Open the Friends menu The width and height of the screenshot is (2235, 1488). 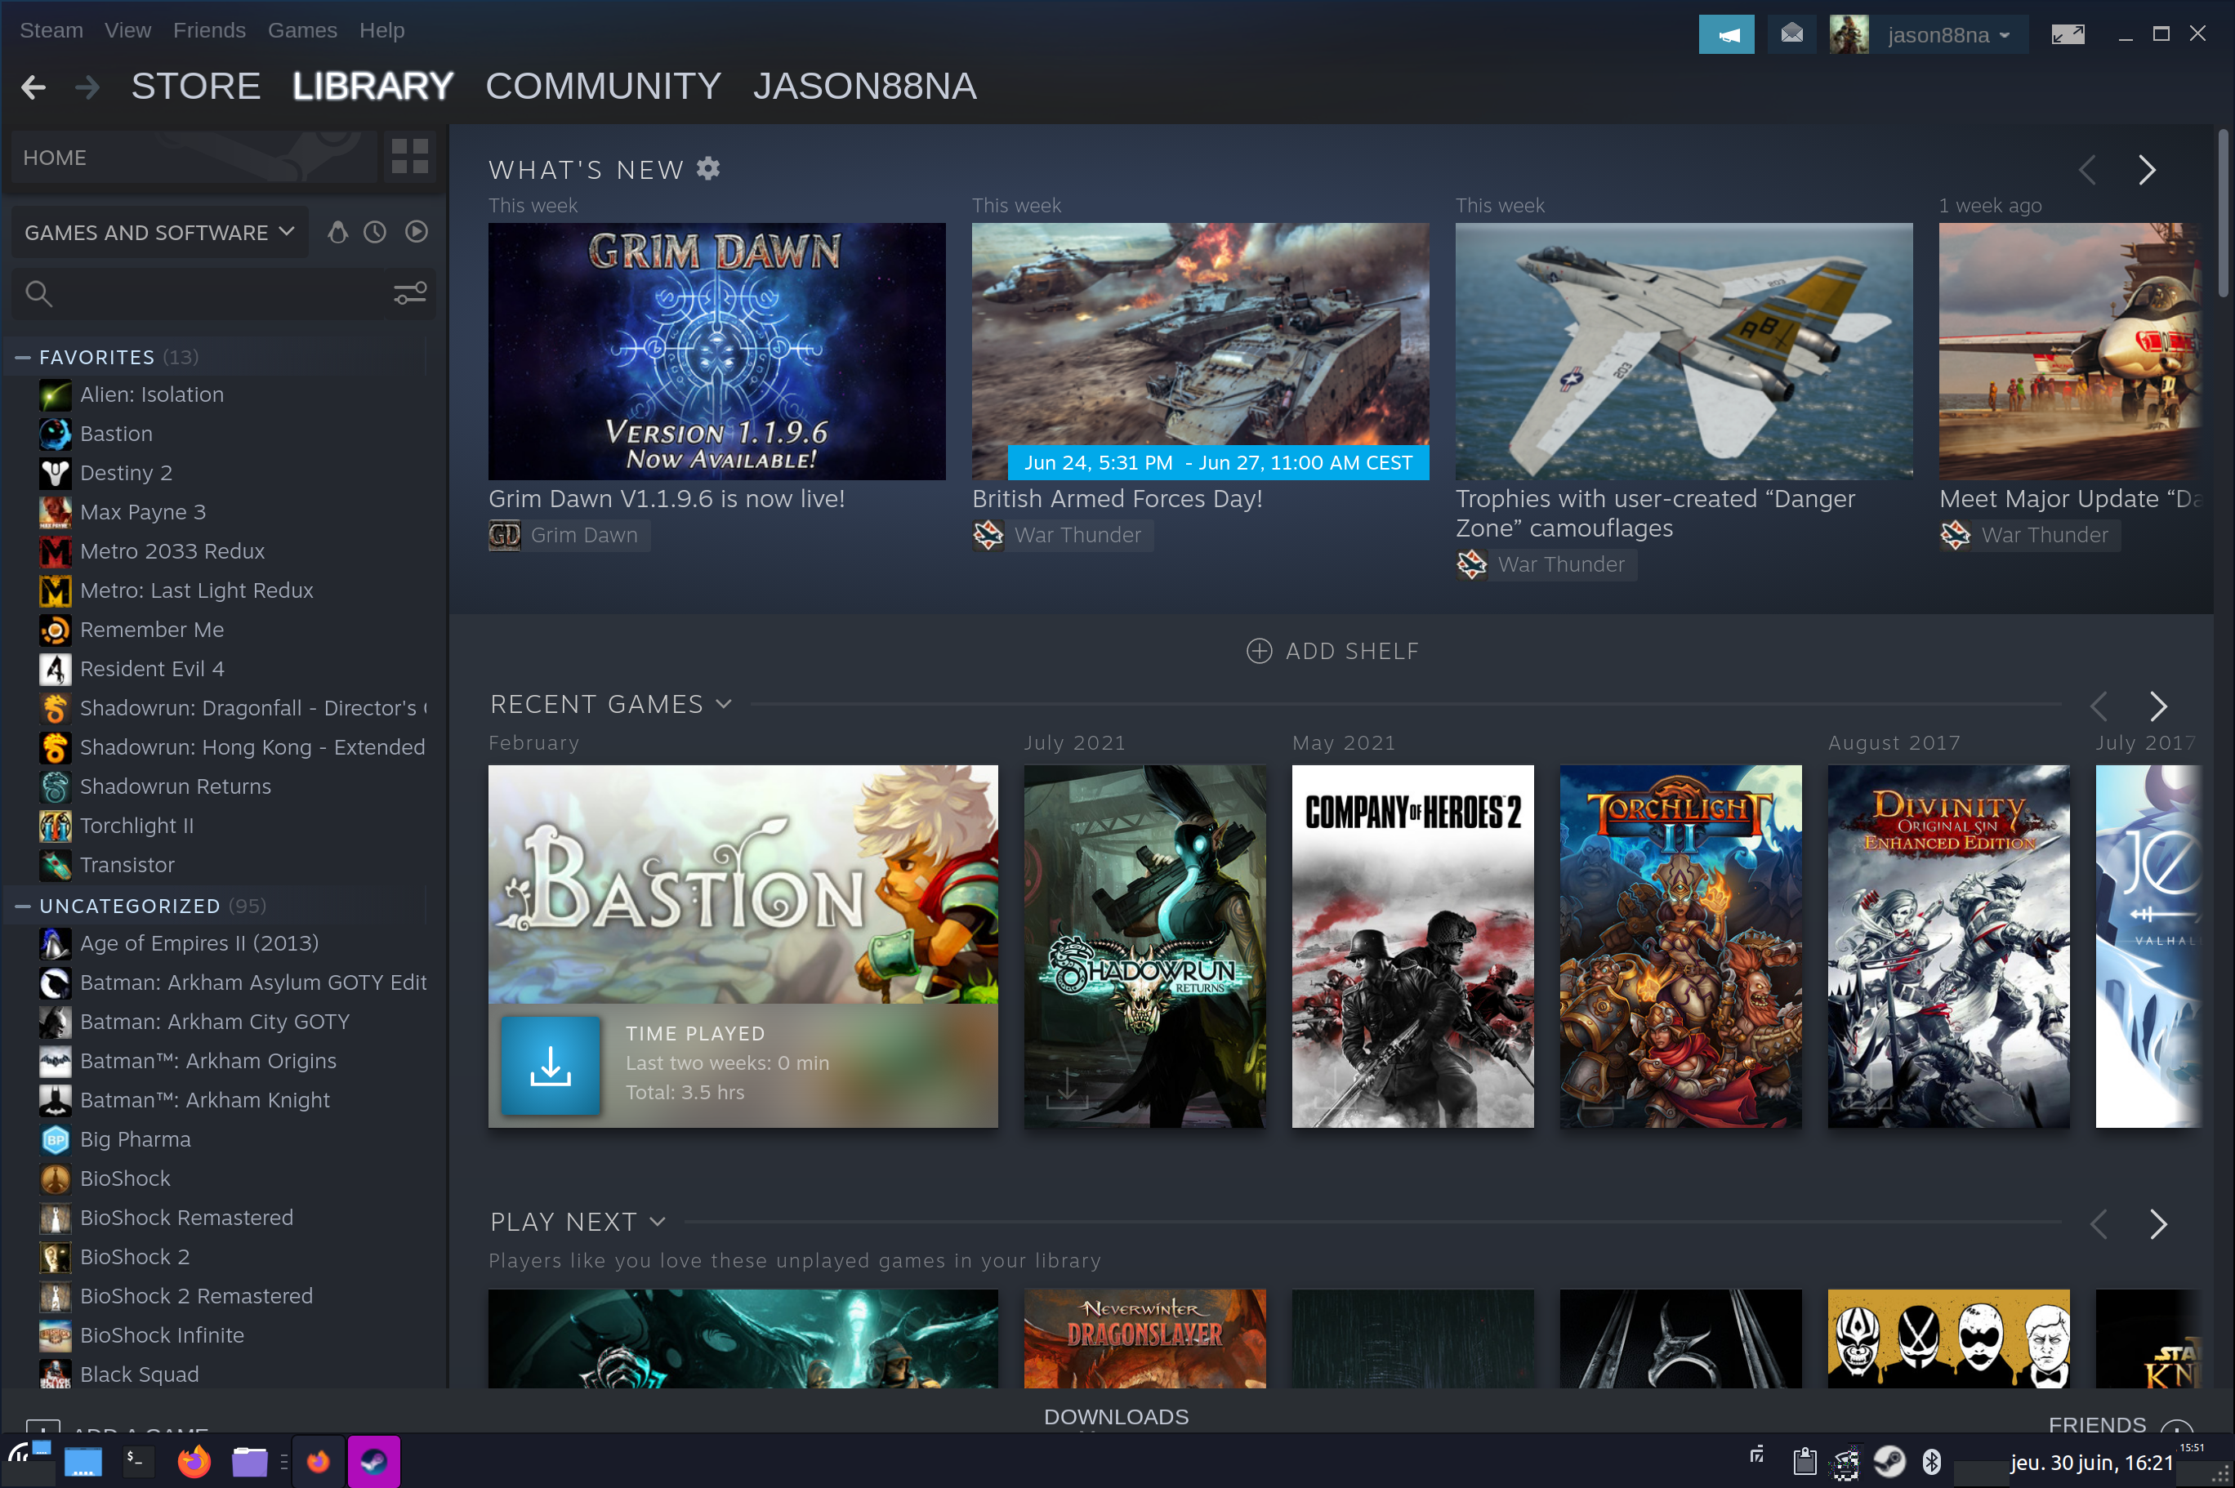click(x=210, y=30)
